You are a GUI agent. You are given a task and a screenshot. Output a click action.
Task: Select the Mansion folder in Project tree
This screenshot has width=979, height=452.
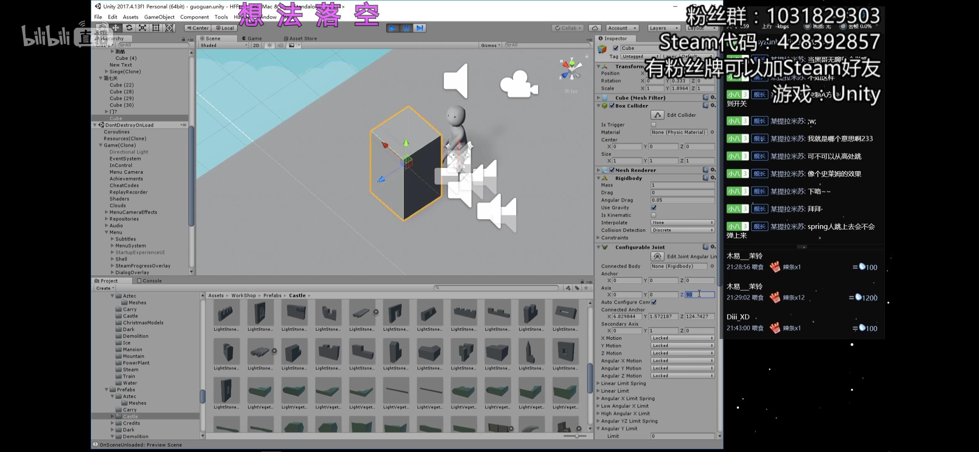point(132,349)
